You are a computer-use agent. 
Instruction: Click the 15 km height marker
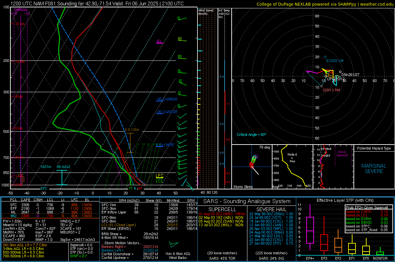click(x=20, y=24)
